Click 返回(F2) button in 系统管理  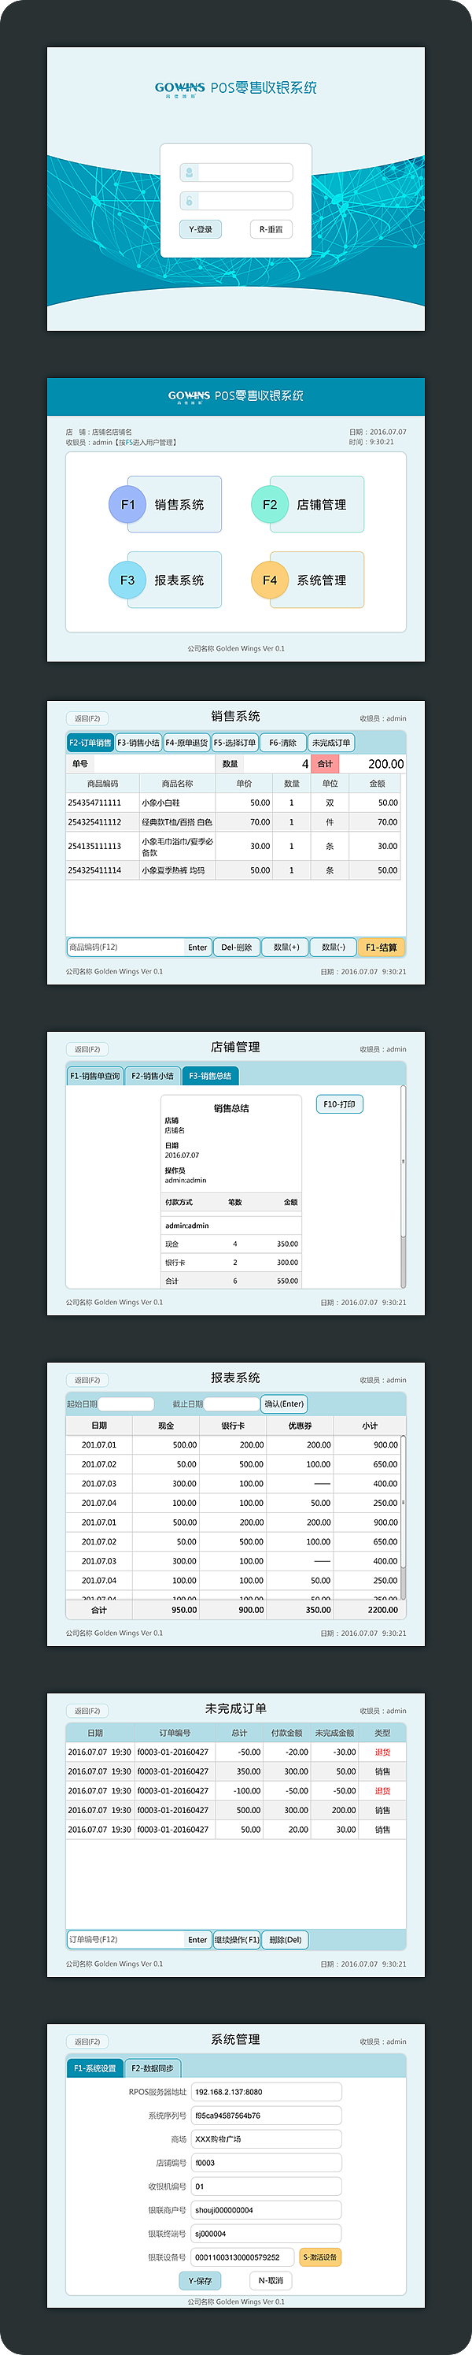(x=87, y=2042)
